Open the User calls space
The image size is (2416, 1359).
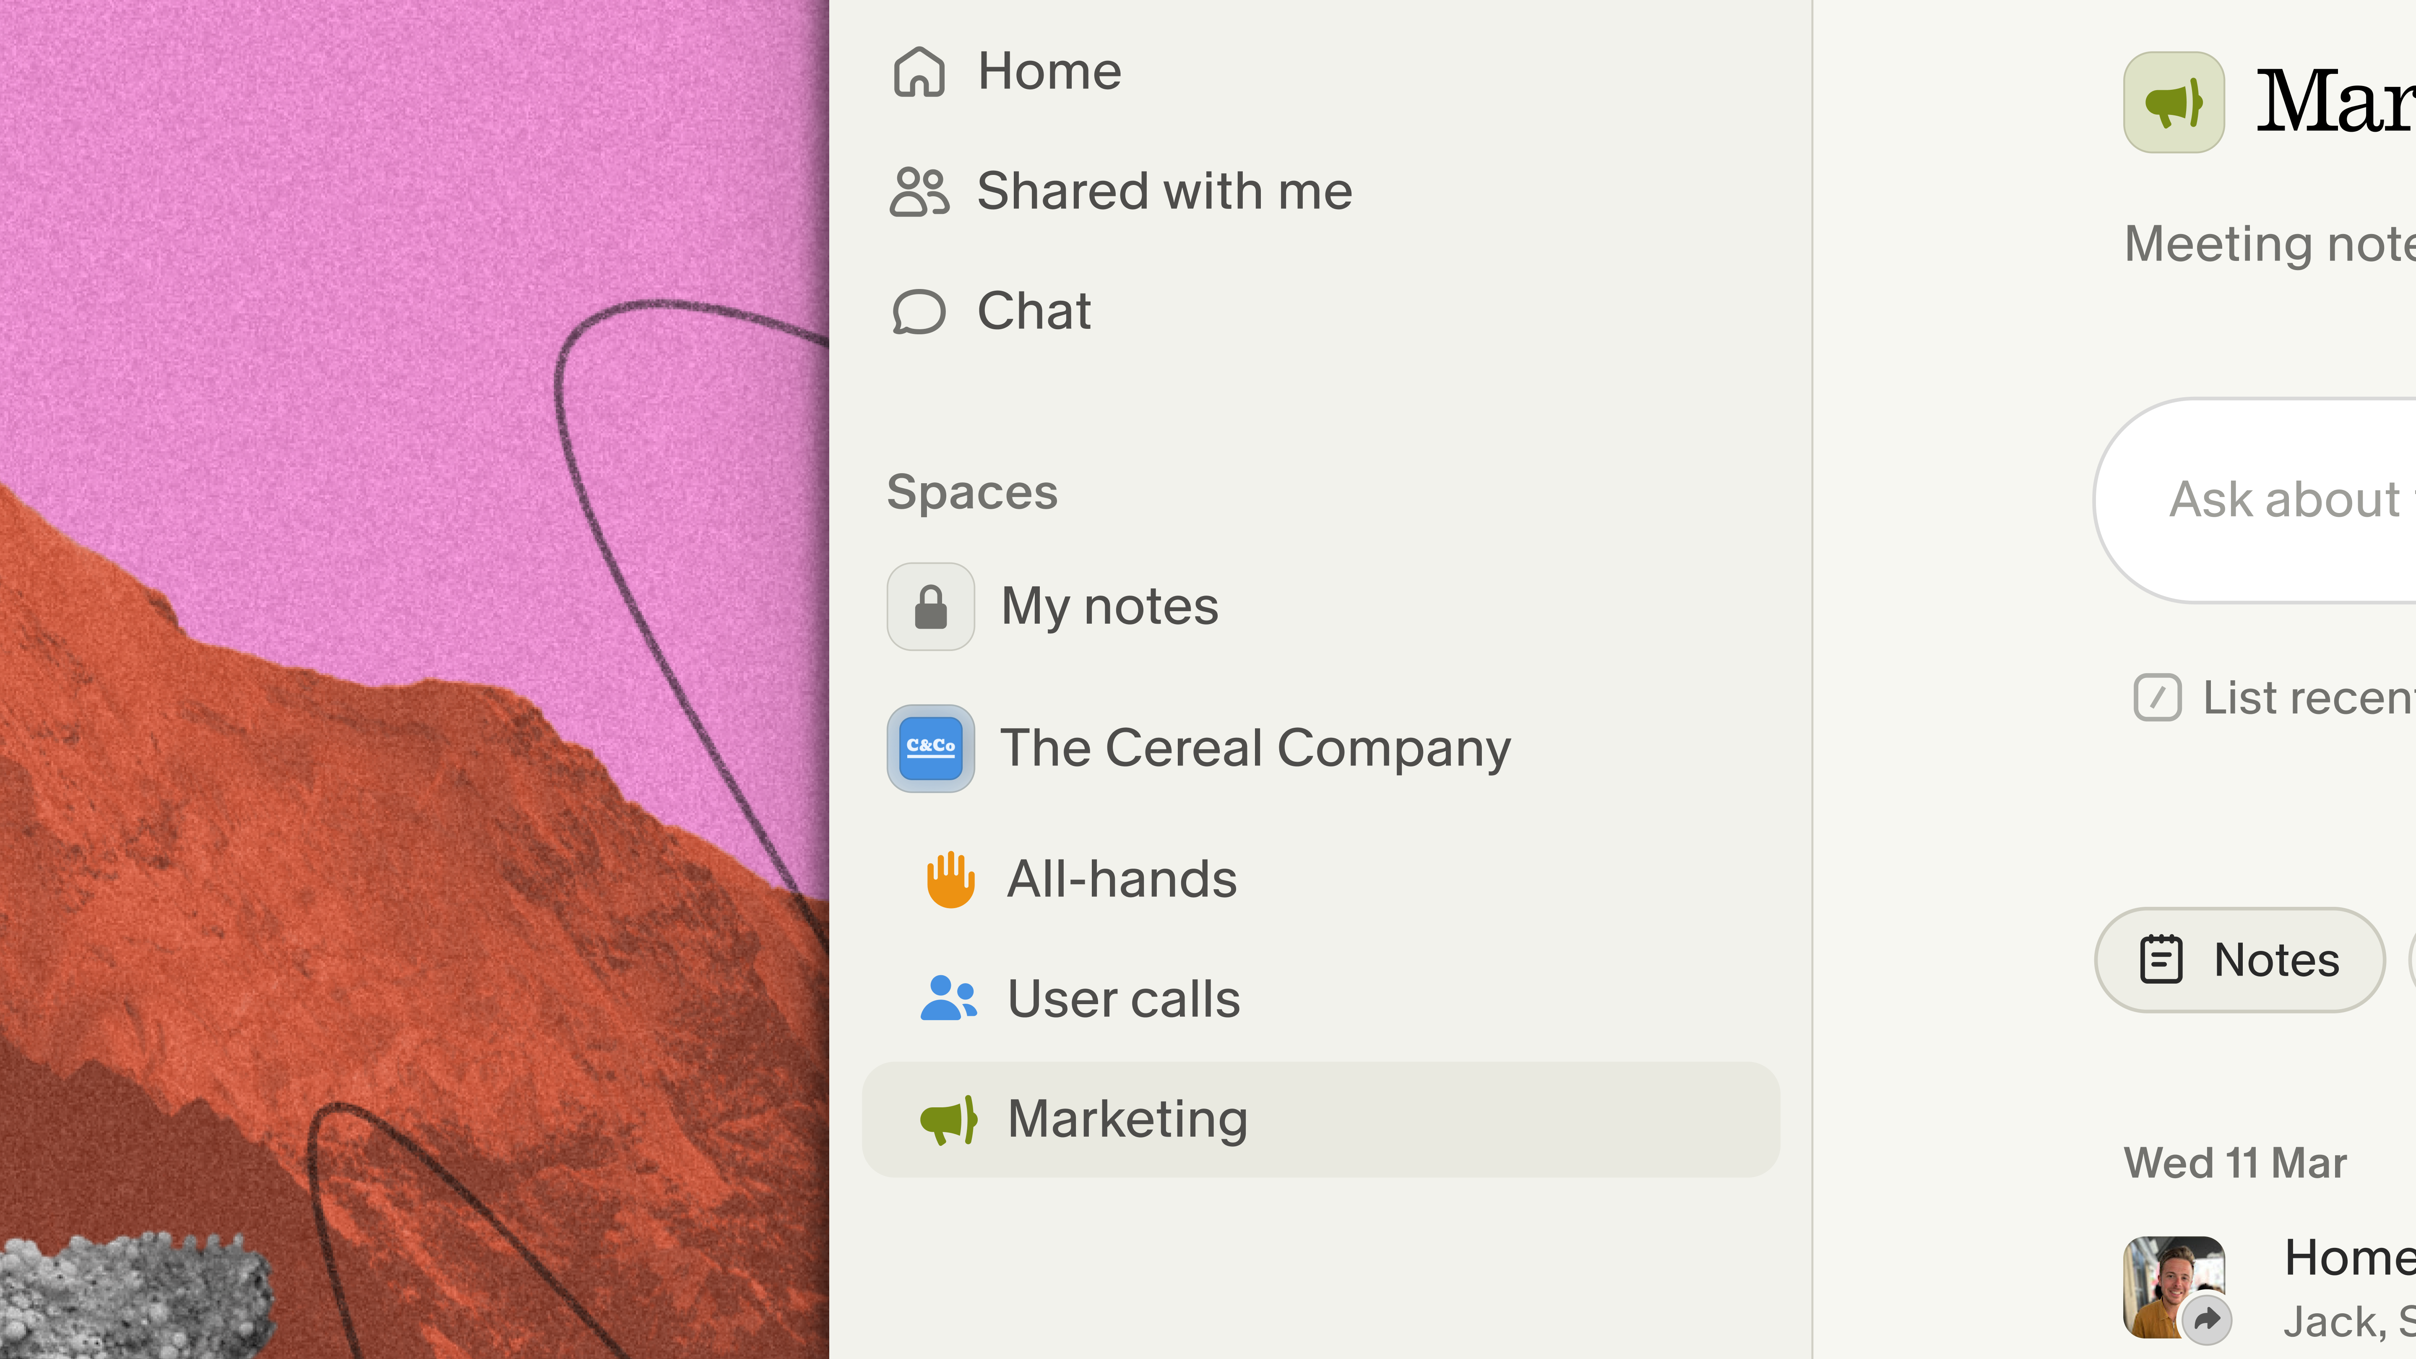pos(1123,997)
